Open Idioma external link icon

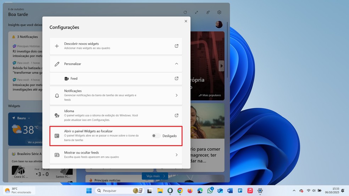click(176, 115)
